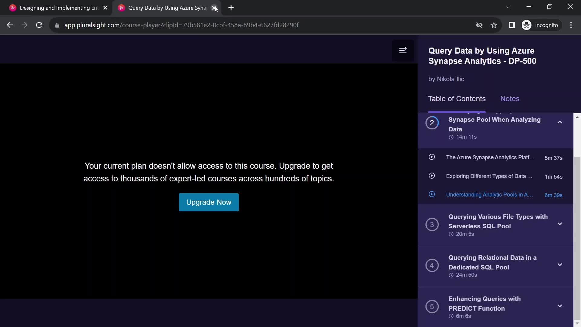Click the browser address bar URL
Viewport: 581px width, 327px height.
pyautogui.click(x=182, y=25)
